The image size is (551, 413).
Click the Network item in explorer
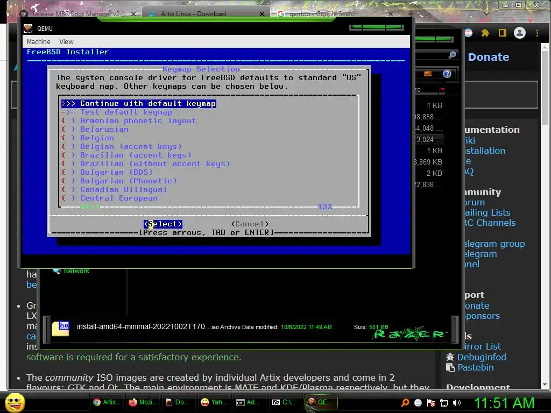coord(76,271)
